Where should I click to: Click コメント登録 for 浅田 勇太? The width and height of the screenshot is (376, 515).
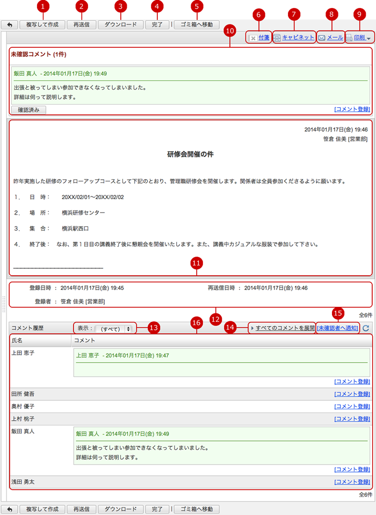coord(352,482)
